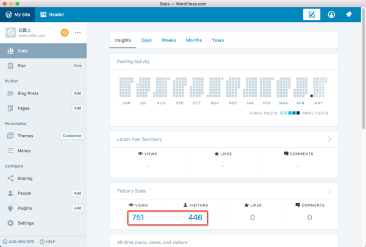
Task: Open Pages in the sidebar
Action: [24, 108]
